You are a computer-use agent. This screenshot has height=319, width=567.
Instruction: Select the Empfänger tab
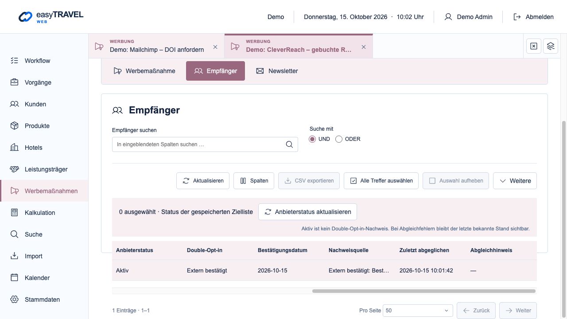tap(215, 71)
